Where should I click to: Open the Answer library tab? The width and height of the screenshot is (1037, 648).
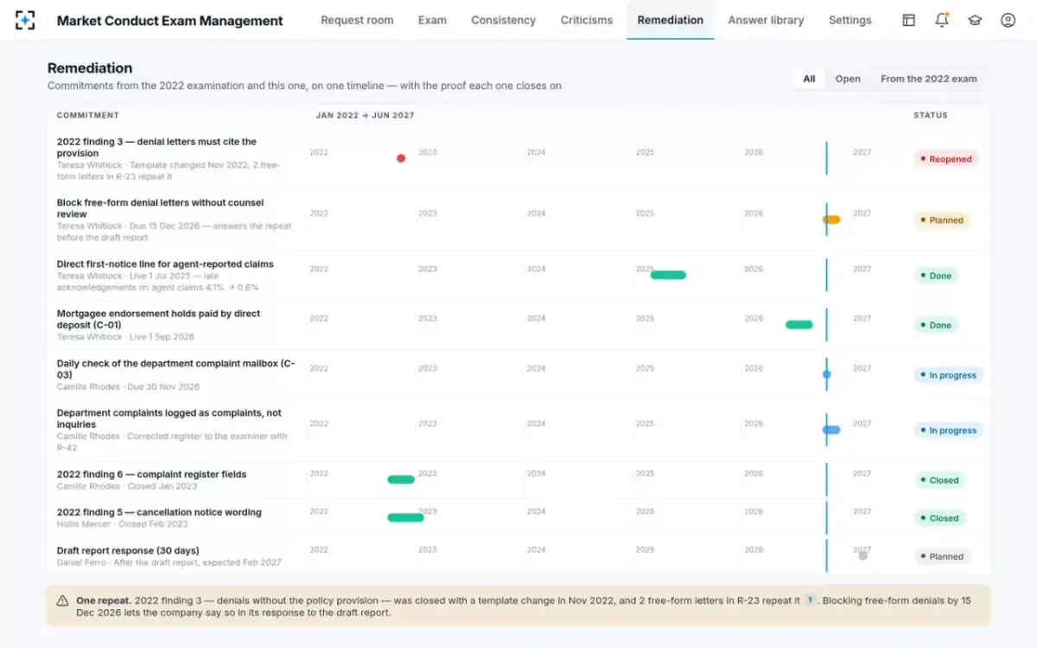[x=766, y=20]
